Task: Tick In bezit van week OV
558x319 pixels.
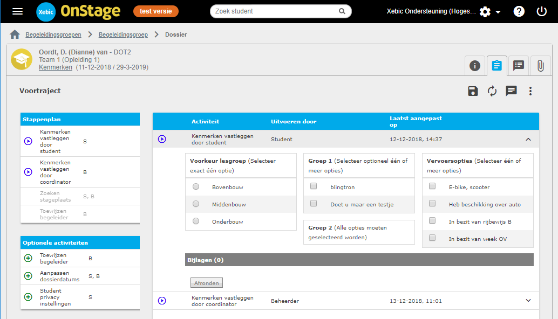Action: [x=432, y=238]
